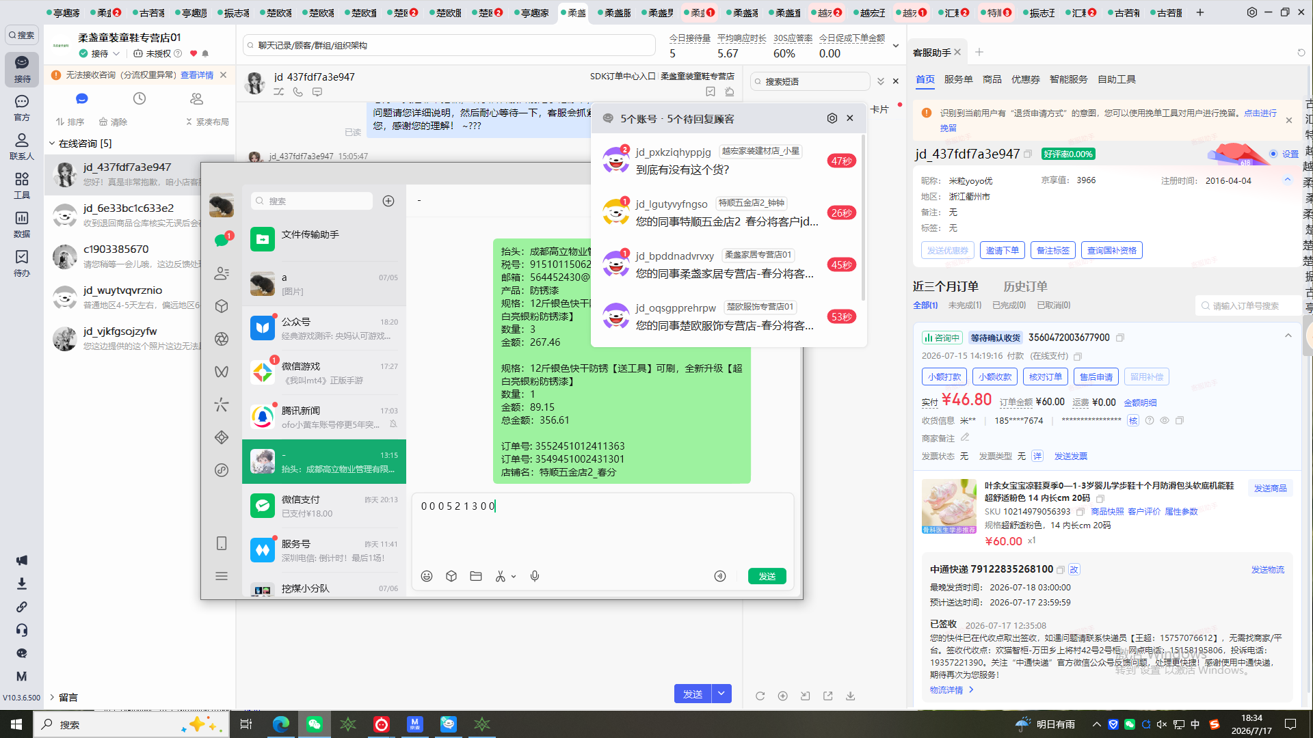The image size is (1313, 738).
Task: Open the Windows Start menu
Action: [x=16, y=724]
